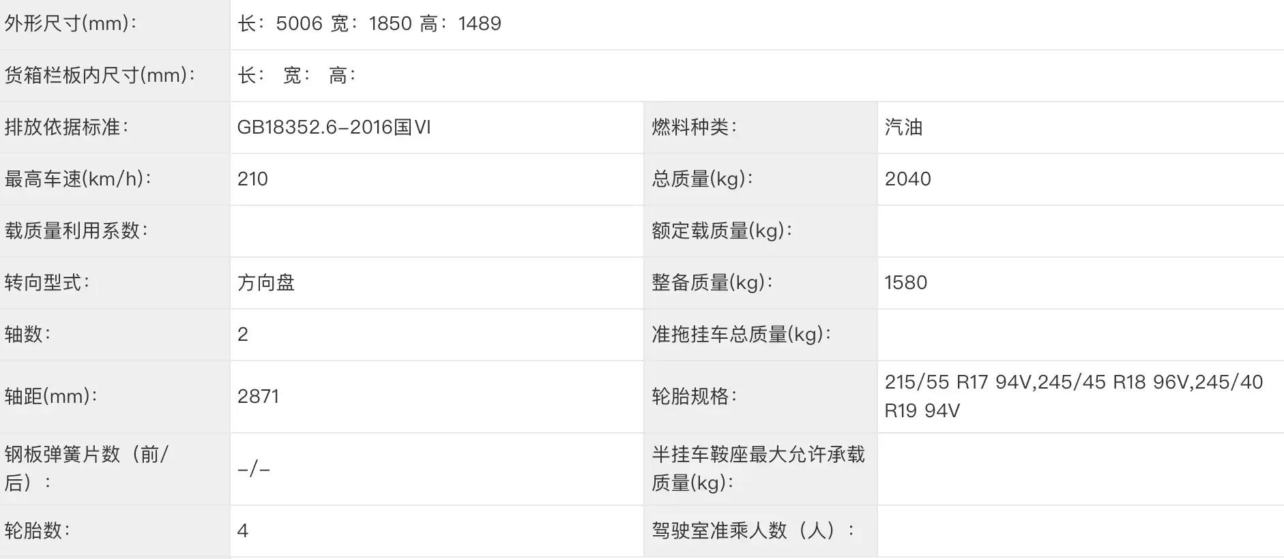Click the 准拖挂车总质量(kg) label

click(x=741, y=334)
